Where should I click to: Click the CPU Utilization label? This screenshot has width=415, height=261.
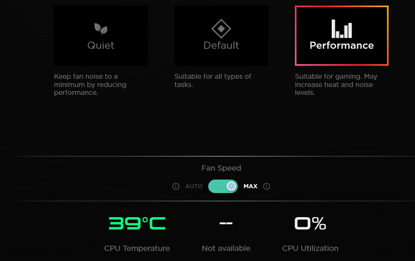coord(310,248)
